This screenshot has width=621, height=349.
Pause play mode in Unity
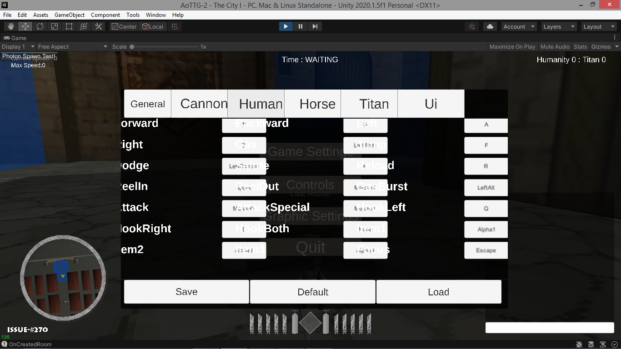[x=300, y=26]
